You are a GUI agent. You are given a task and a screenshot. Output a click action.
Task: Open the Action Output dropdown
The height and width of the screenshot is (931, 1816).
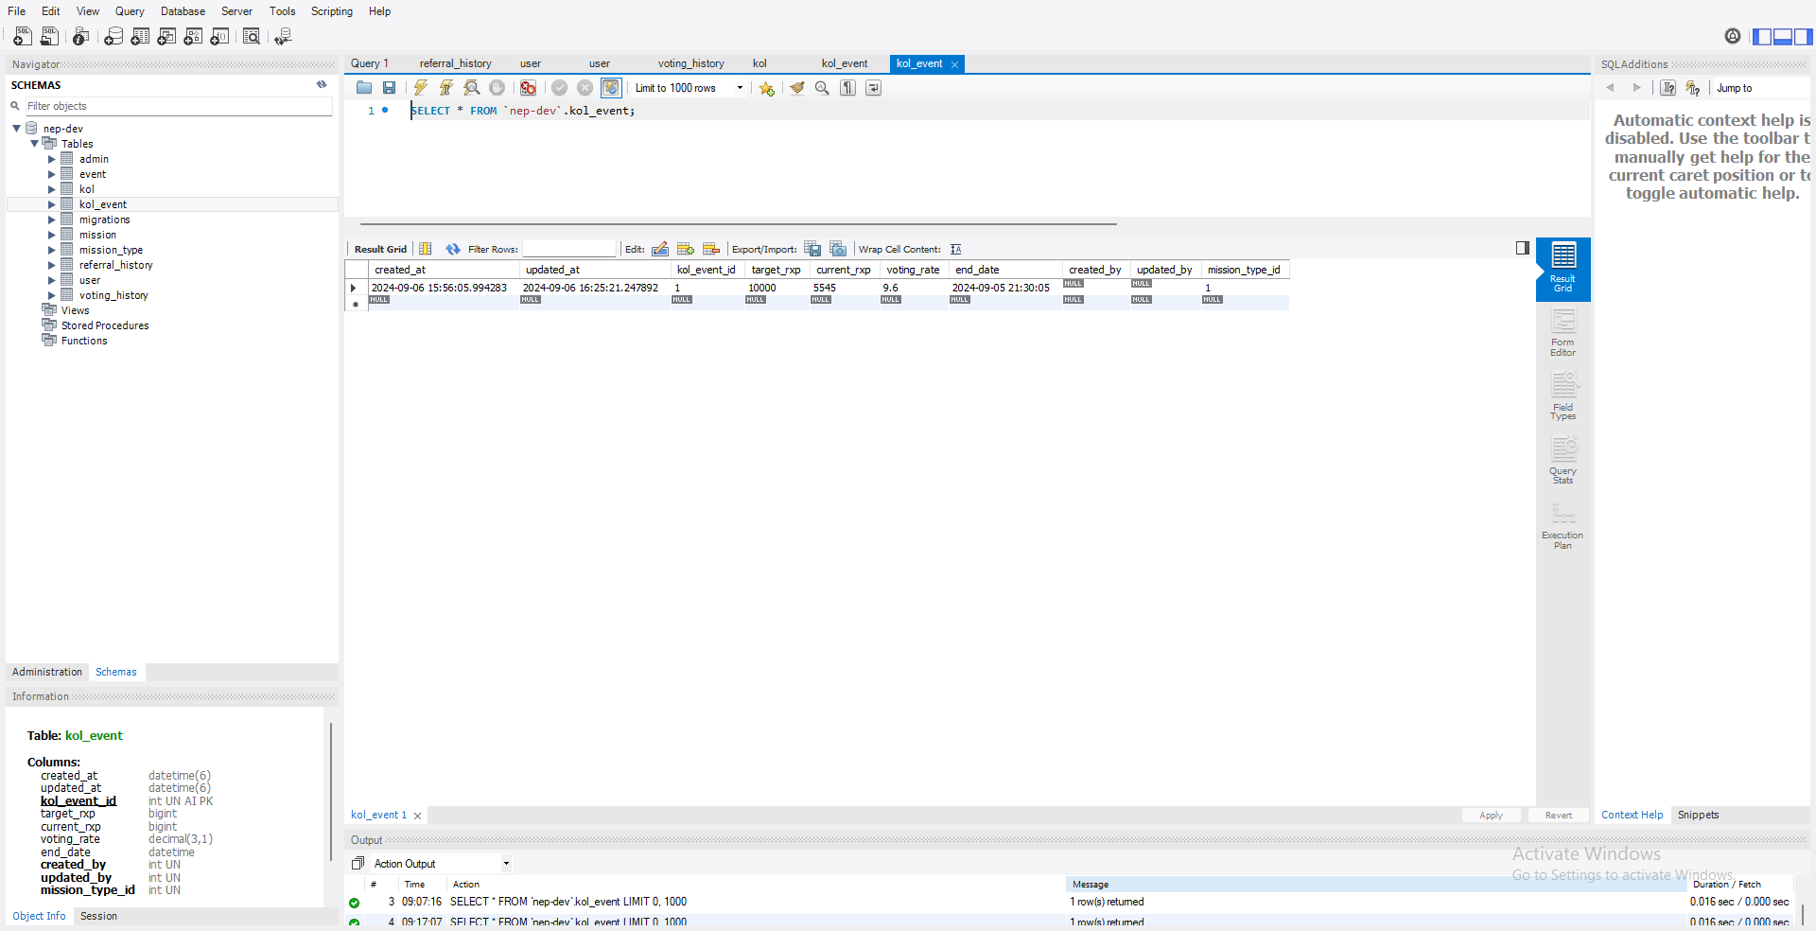[442, 864]
